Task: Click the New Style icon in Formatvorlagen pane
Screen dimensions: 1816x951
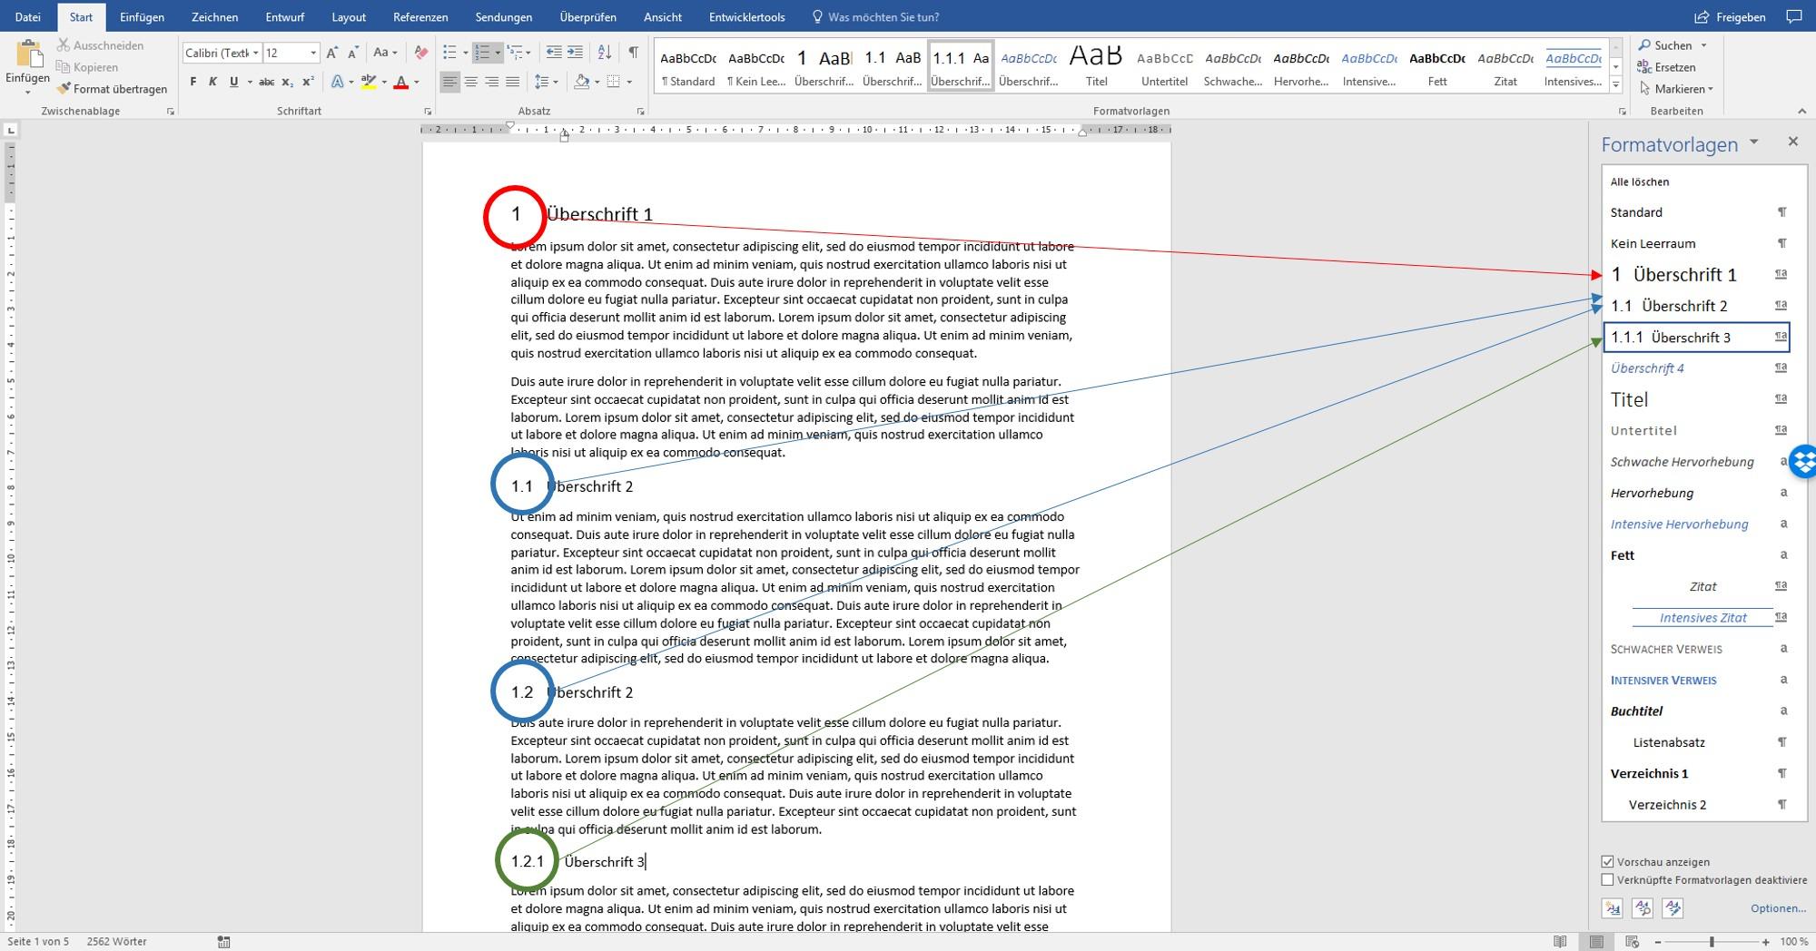Action: click(x=1613, y=907)
